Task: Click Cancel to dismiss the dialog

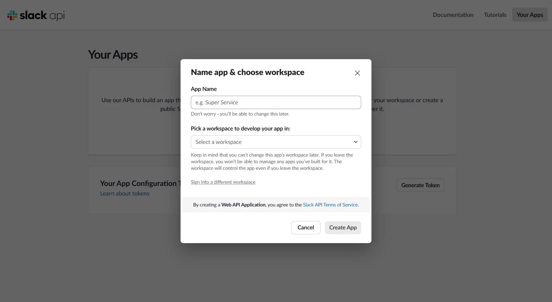Action: [306, 228]
